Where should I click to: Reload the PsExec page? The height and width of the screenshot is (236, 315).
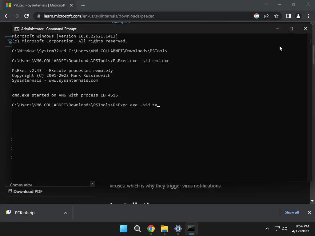pyautogui.click(x=26, y=16)
